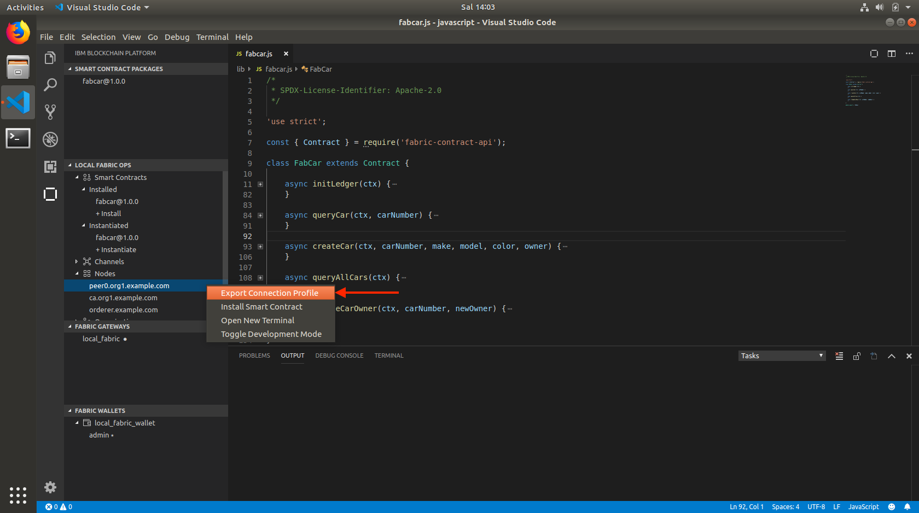This screenshot has width=919, height=513.
Task: Expand the Channels tree node
Action: (x=77, y=261)
